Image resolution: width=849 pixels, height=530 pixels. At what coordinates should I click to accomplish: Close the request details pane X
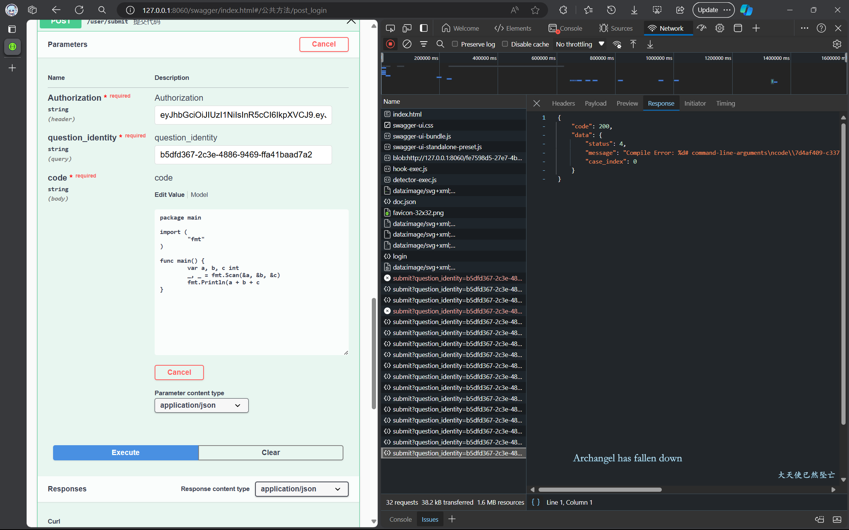pyautogui.click(x=537, y=103)
